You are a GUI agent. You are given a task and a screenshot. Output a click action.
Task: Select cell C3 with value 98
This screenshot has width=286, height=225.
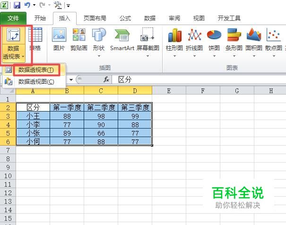(x=101, y=116)
